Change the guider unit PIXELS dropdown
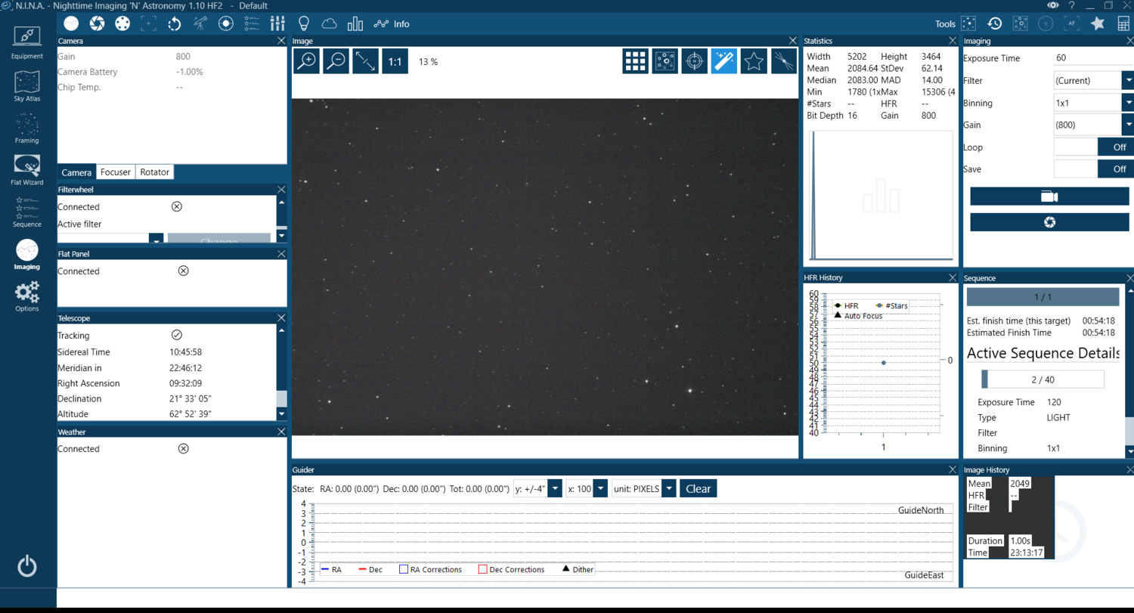The image size is (1134, 613). click(668, 488)
